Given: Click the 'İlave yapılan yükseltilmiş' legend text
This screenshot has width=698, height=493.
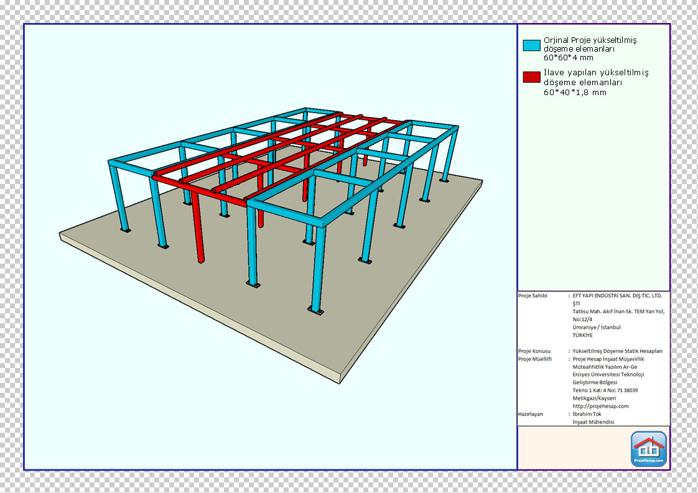Looking at the screenshot, I should pos(595,73).
